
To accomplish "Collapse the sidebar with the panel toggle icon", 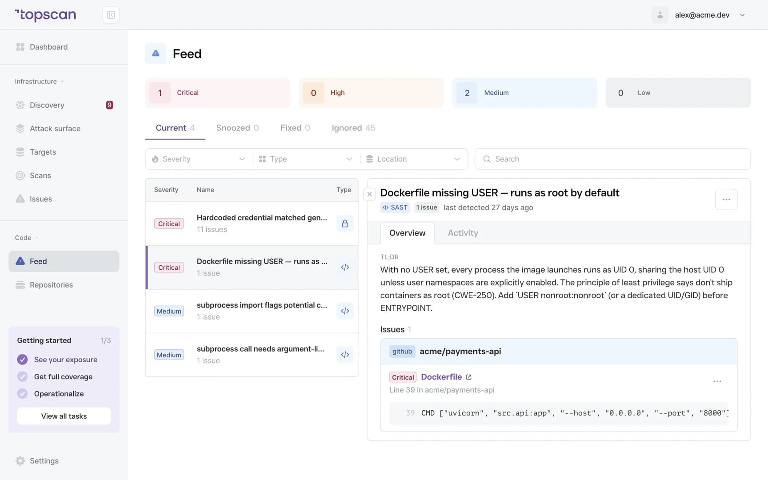I will [111, 15].
